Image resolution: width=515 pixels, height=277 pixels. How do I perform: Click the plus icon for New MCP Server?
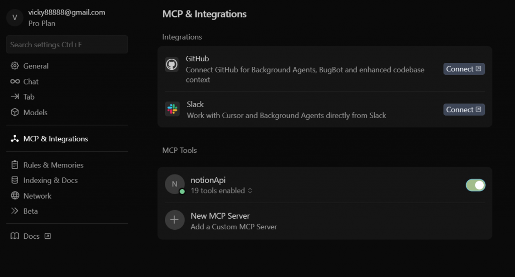175,220
